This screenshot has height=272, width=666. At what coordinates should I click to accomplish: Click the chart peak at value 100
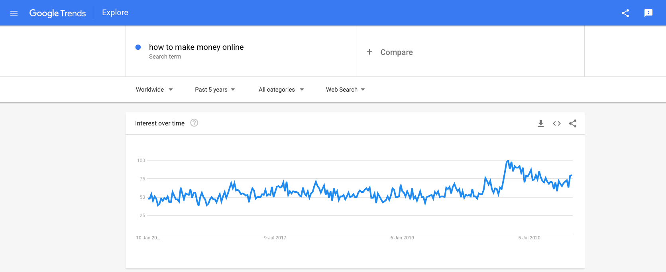pos(508,161)
